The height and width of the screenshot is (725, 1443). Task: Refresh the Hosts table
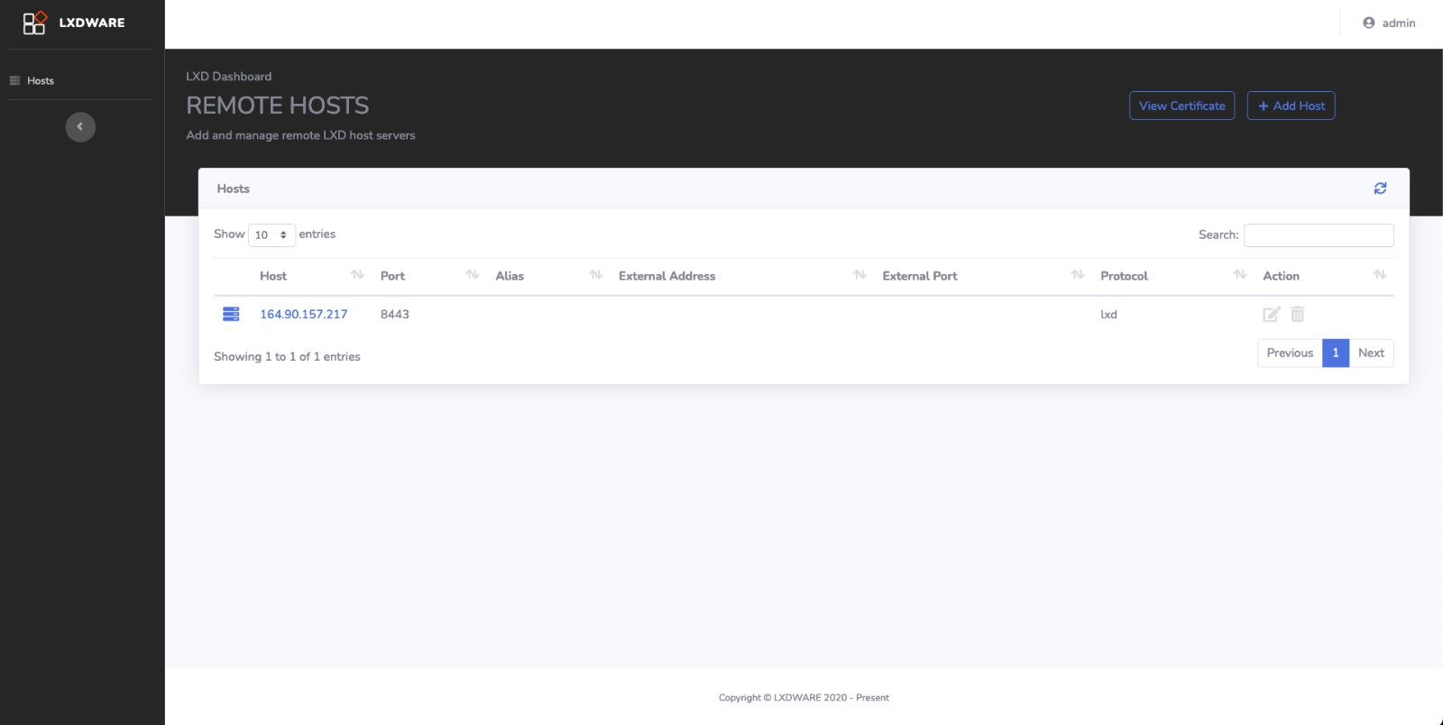coord(1380,188)
